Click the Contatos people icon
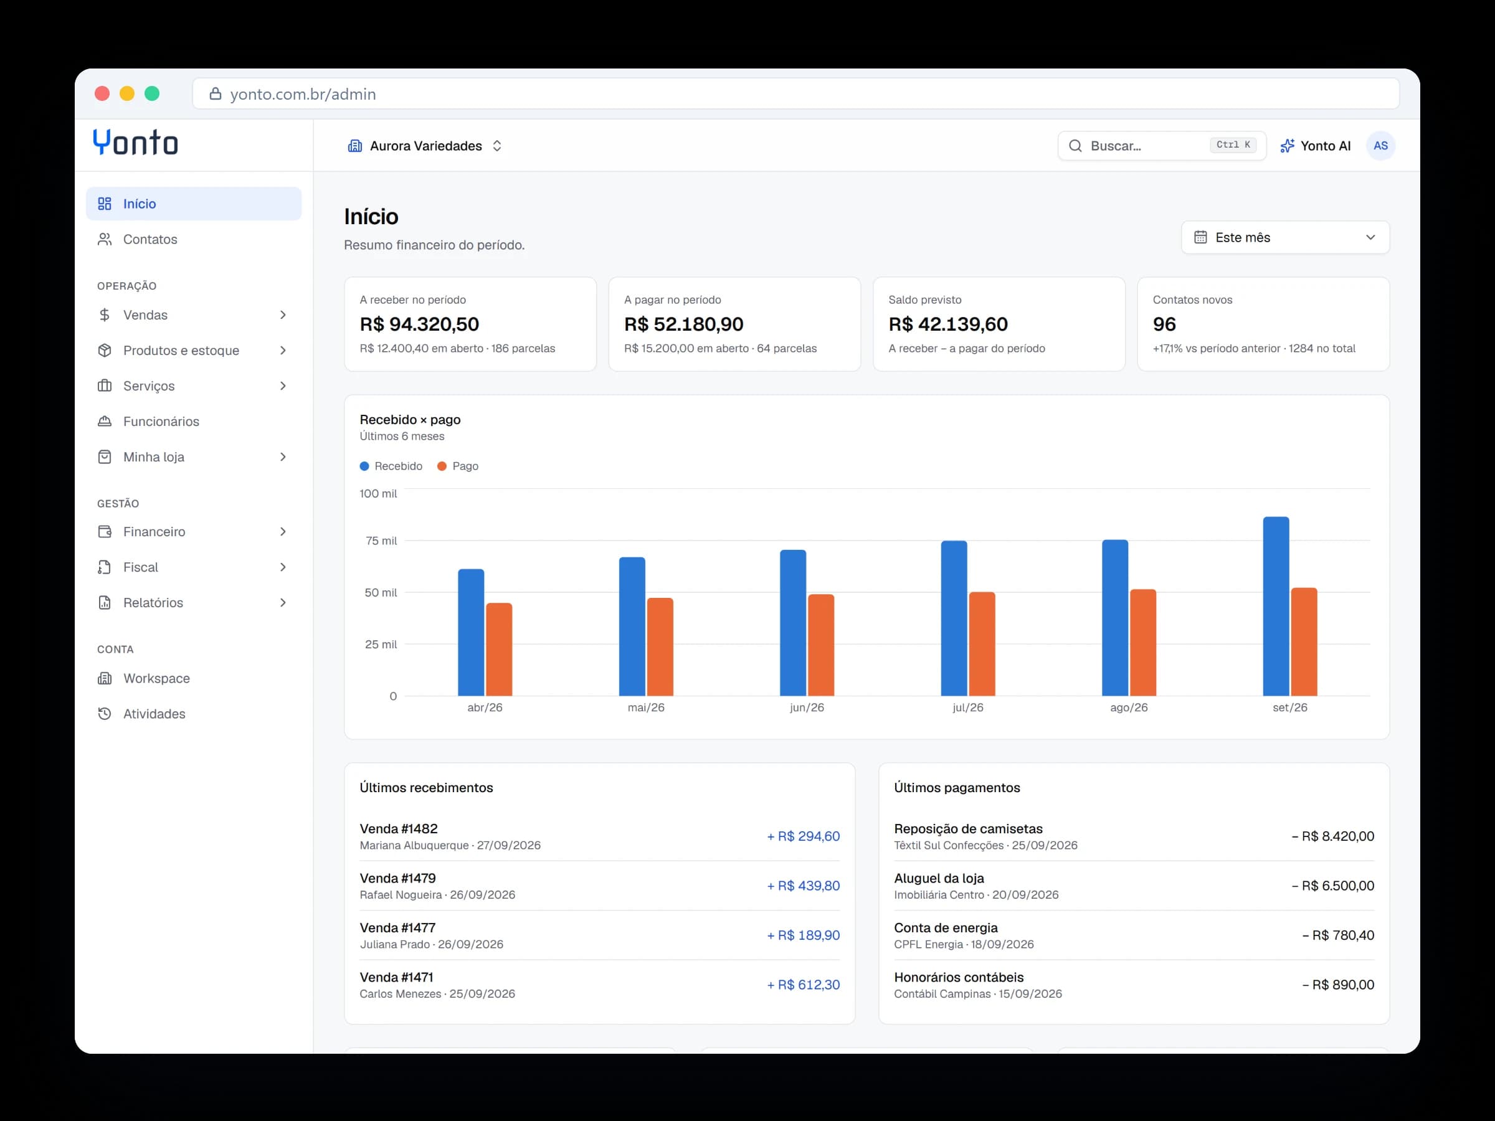Screen dimensions: 1495x1121 click(x=105, y=239)
